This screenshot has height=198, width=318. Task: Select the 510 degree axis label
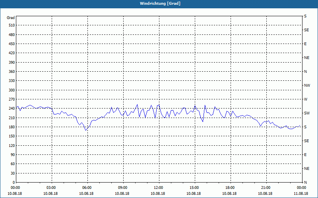click(x=12, y=25)
